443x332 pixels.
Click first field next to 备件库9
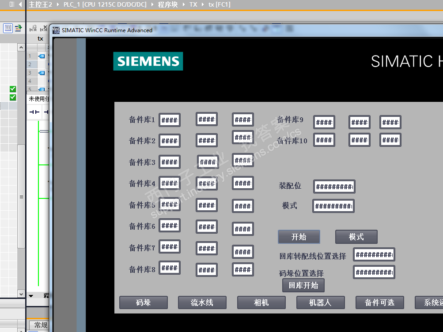click(324, 122)
